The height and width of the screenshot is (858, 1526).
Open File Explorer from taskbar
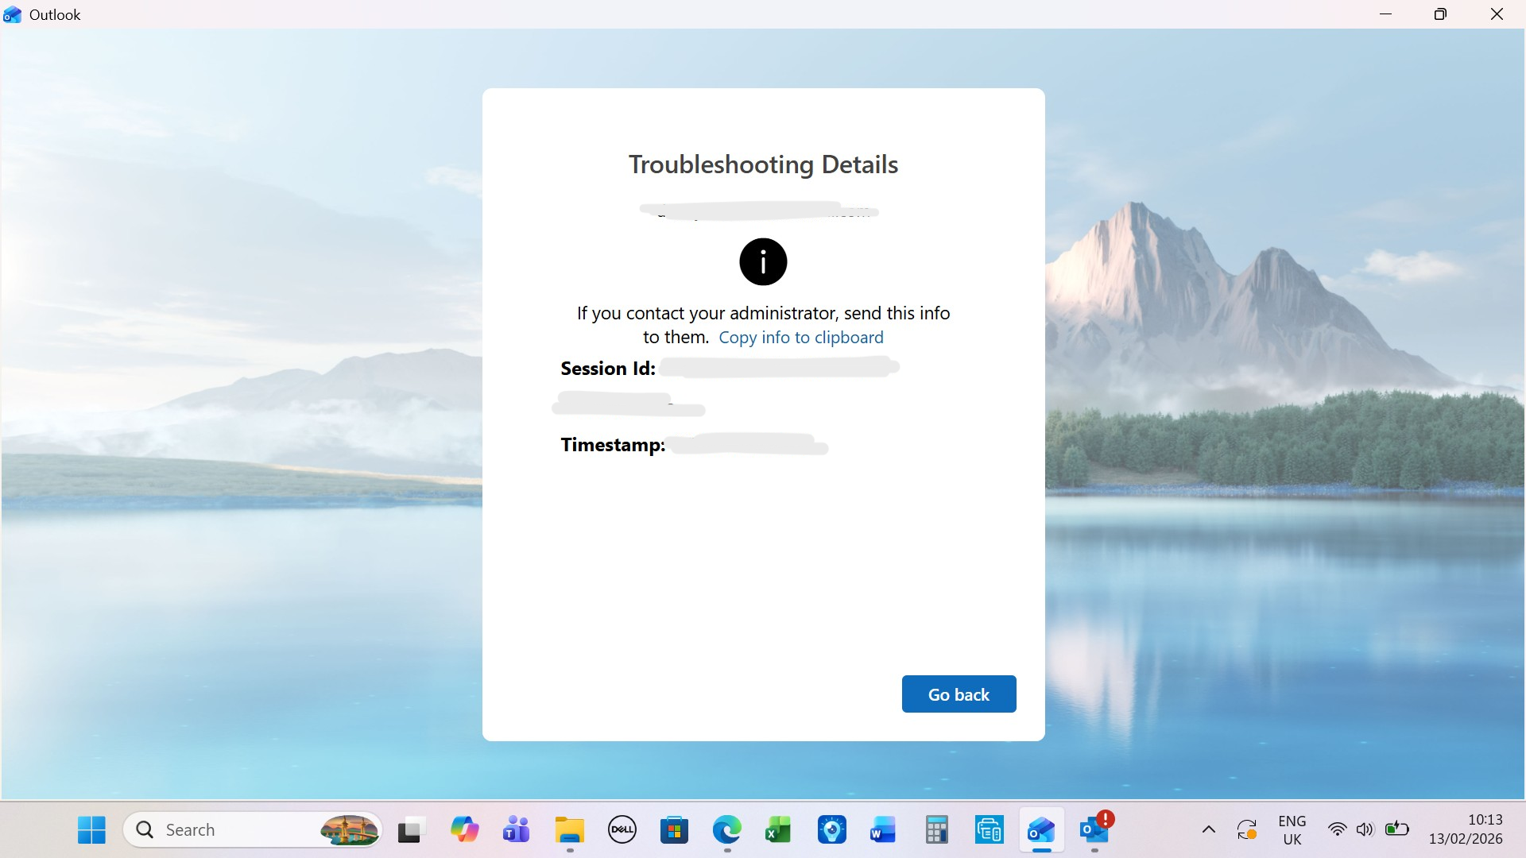coord(569,830)
